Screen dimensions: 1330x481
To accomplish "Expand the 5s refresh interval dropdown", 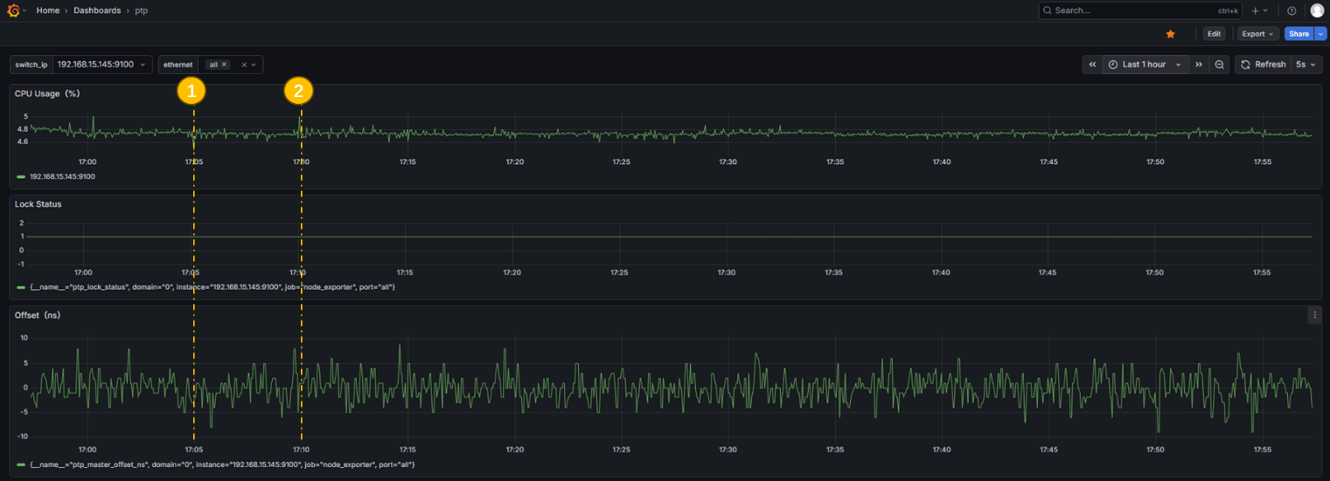I will pyautogui.click(x=1305, y=65).
